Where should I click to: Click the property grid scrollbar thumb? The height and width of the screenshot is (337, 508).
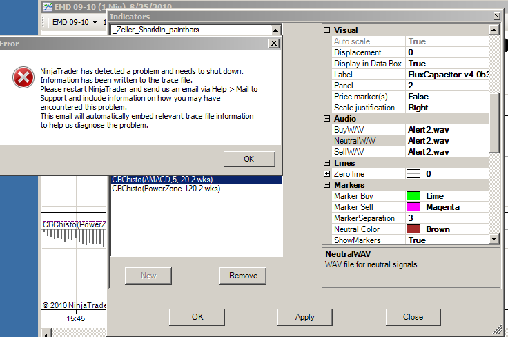click(494, 123)
